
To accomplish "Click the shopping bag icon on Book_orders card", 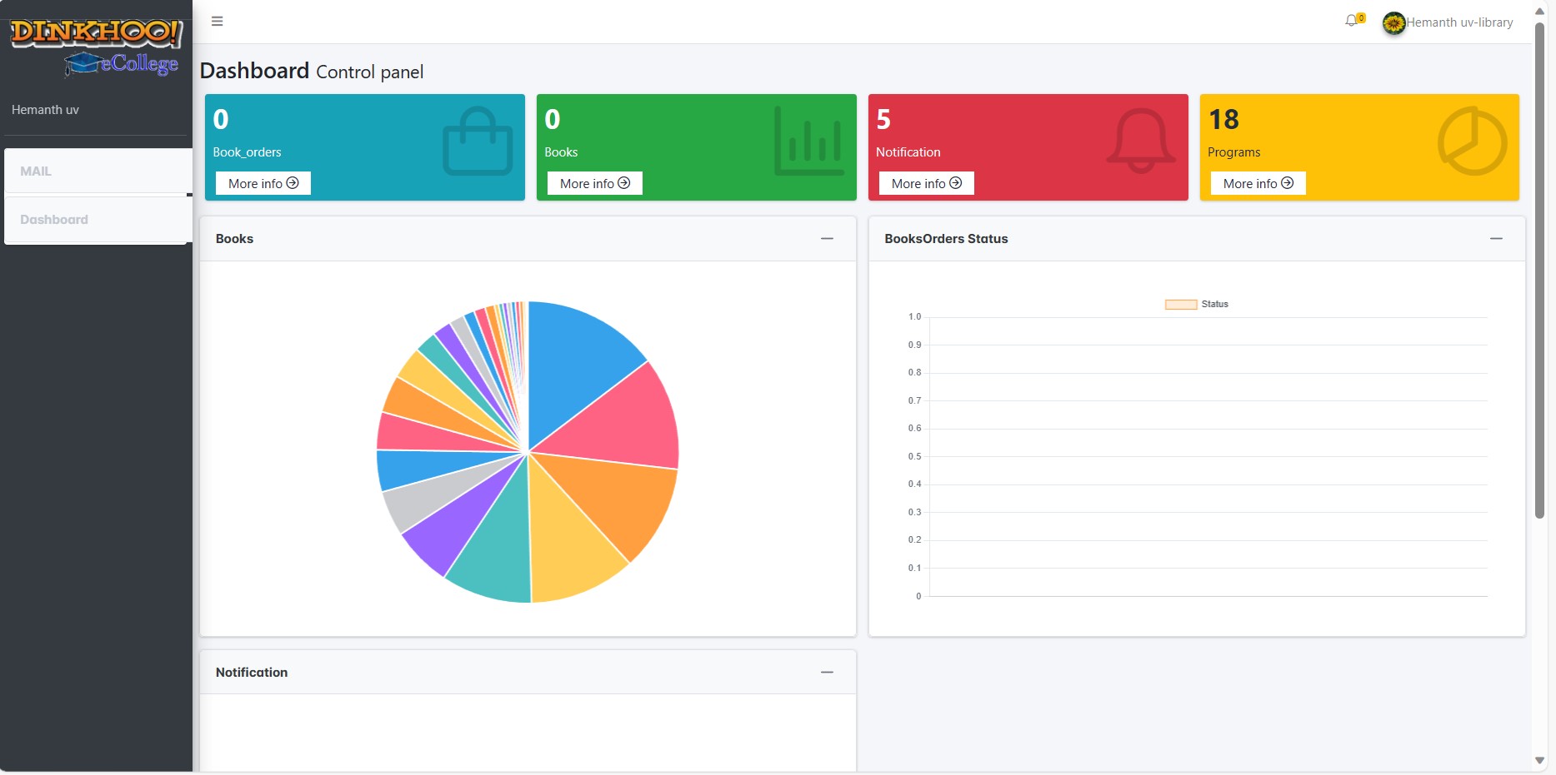I will tap(478, 142).
